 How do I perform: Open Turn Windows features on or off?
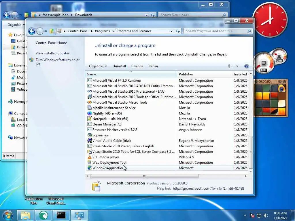click(x=58, y=62)
